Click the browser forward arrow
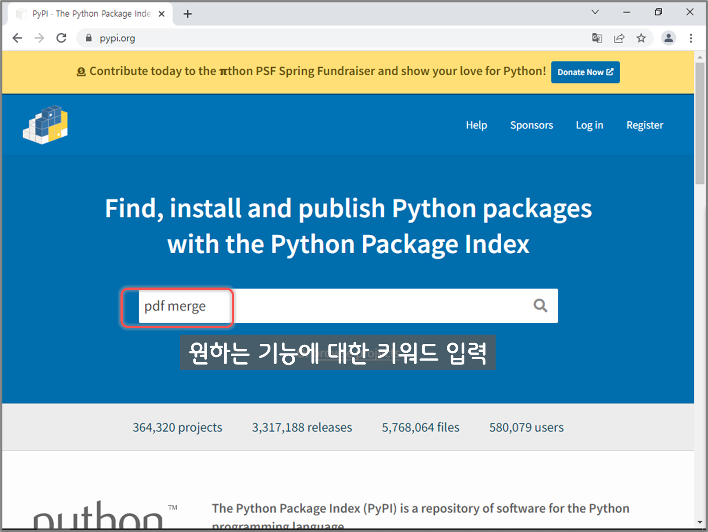The height and width of the screenshot is (532, 708). (39, 38)
